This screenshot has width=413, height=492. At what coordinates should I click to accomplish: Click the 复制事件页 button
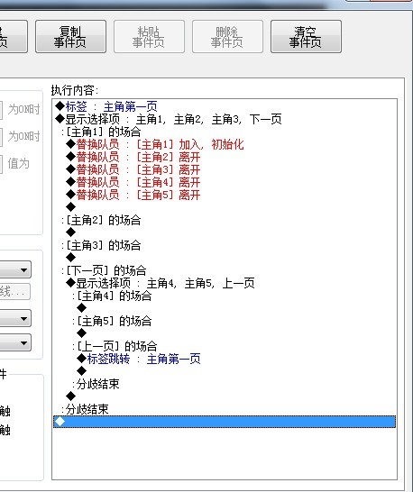click(70, 36)
